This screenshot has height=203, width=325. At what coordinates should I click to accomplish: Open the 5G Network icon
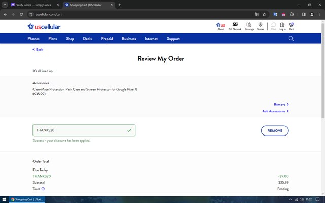click(235, 26)
